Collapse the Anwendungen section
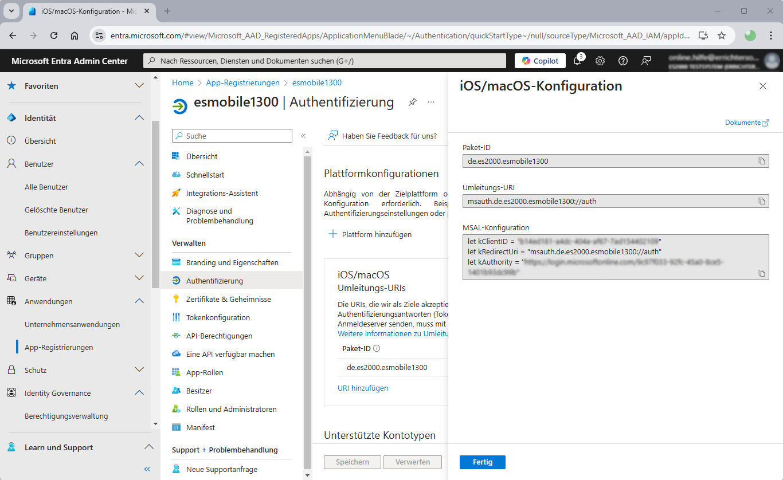This screenshot has width=783, height=480. click(139, 301)
